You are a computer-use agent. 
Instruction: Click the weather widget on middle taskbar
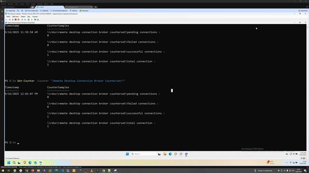coord(270,162)
